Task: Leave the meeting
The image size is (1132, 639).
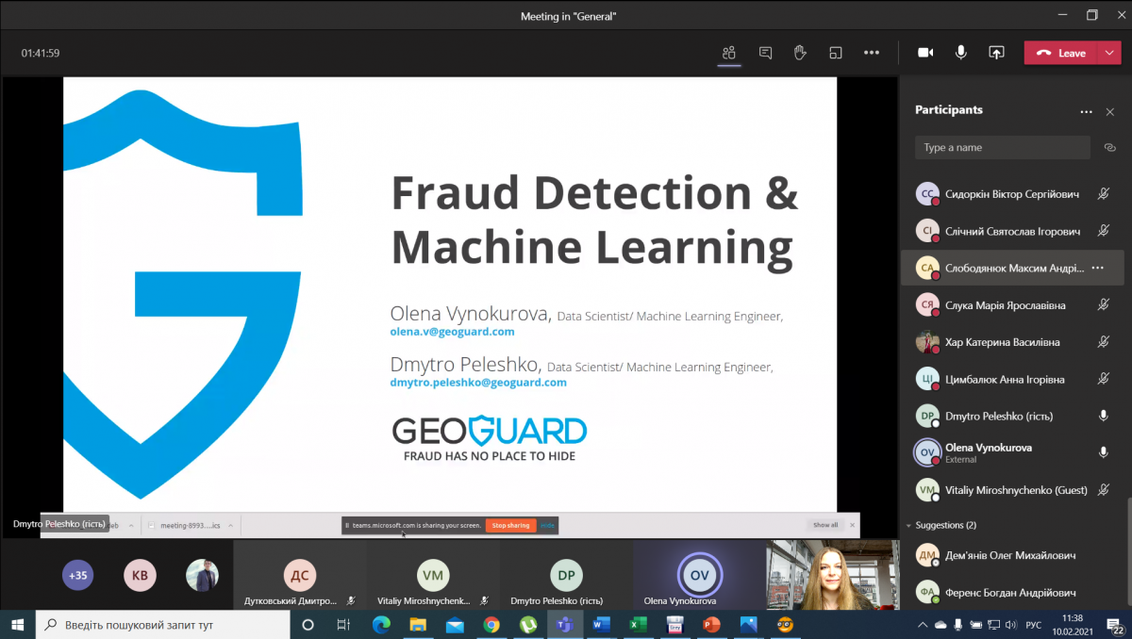Action: 1061,53
